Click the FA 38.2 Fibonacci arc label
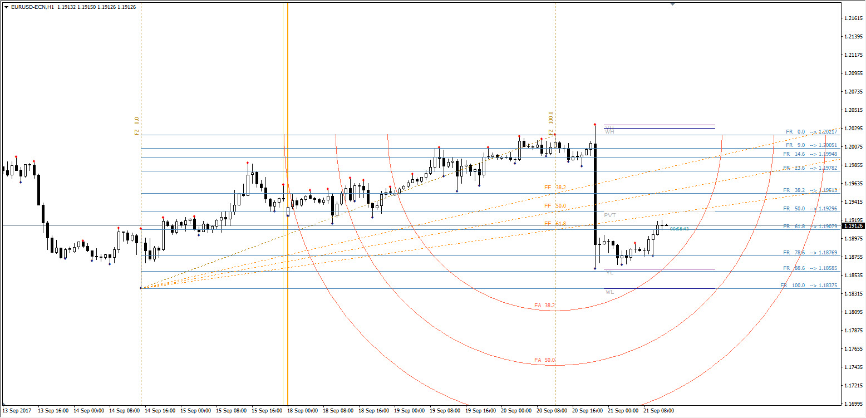 tap(545, 306)
